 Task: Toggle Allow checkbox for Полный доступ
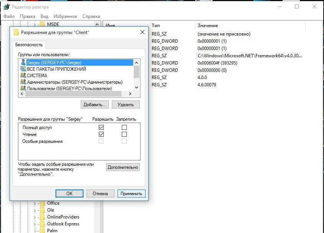pos(101,127)
